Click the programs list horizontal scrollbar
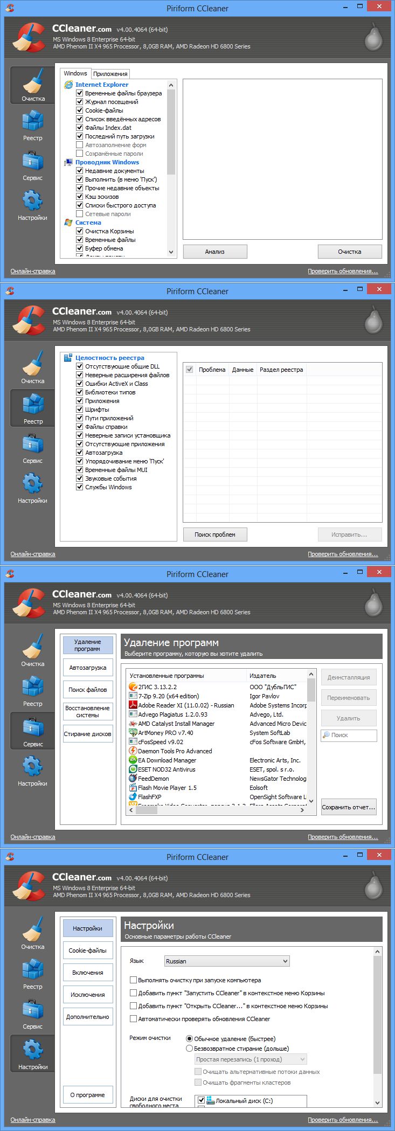 click(217, 810)
